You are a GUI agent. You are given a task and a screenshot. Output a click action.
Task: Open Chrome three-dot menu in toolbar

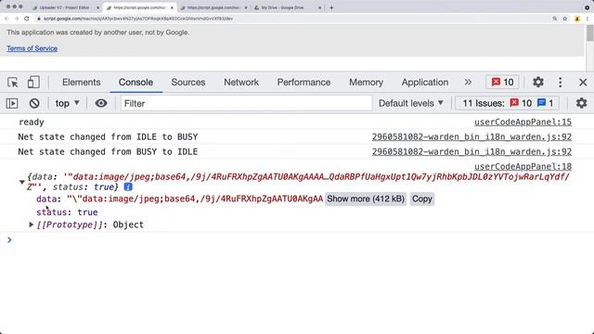click(x=588, y=19)
